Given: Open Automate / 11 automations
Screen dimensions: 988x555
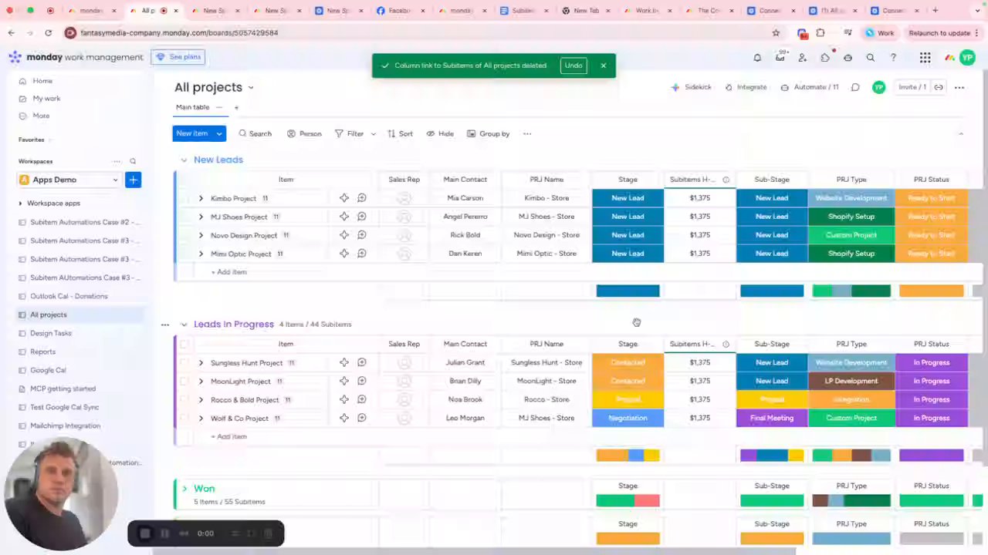Looking at the screenshot, I should [x=810, y=87].
